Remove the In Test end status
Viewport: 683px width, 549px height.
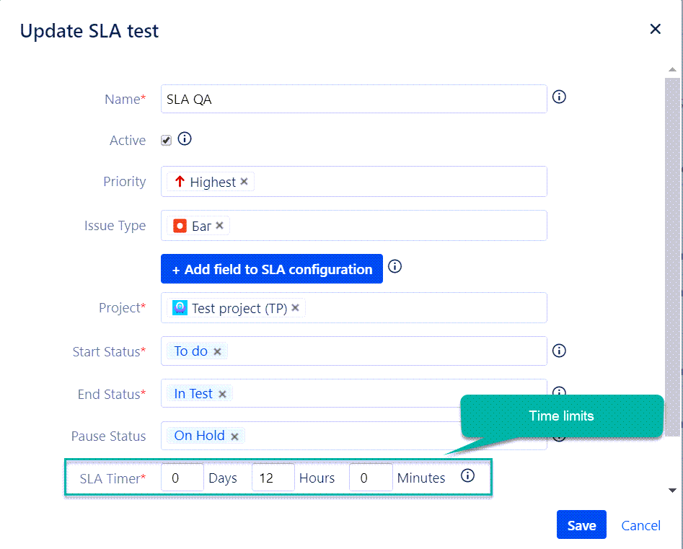[x=222, y=394]
